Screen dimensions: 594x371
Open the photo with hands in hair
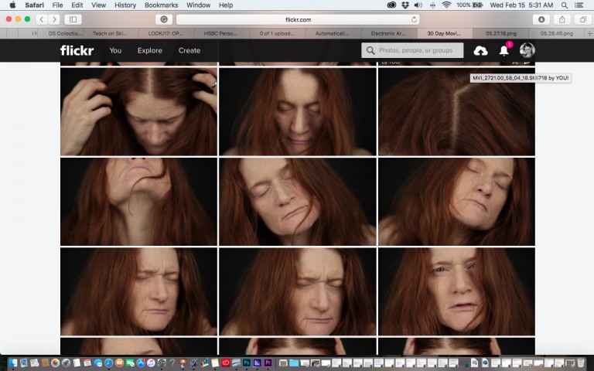click(x=138, y=111)
